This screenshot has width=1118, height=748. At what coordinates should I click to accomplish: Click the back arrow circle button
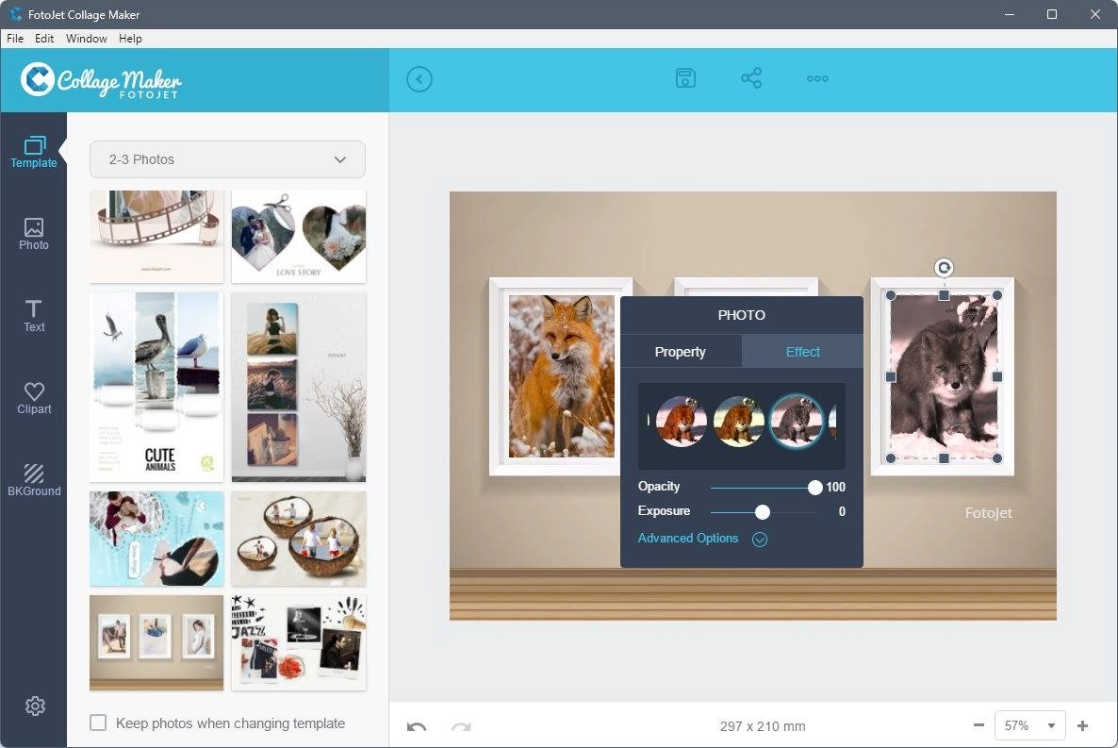pyautogui.click(x=419, y=78)
